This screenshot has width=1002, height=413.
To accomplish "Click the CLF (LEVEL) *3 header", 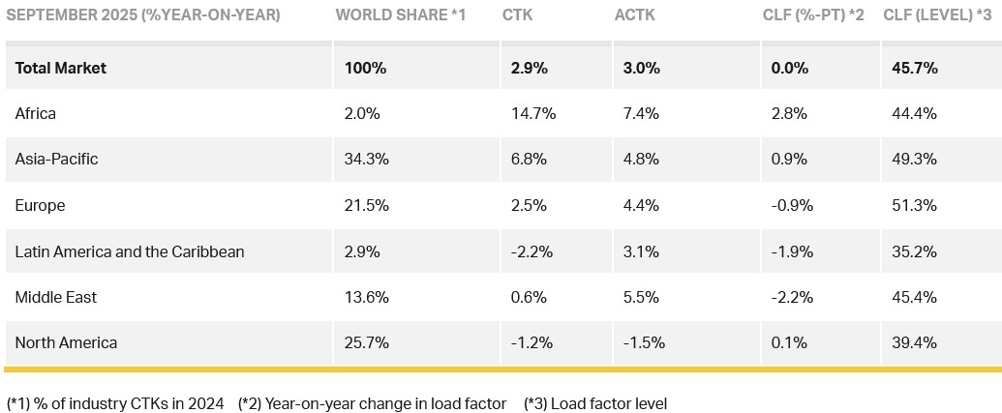I will (936, 15).
